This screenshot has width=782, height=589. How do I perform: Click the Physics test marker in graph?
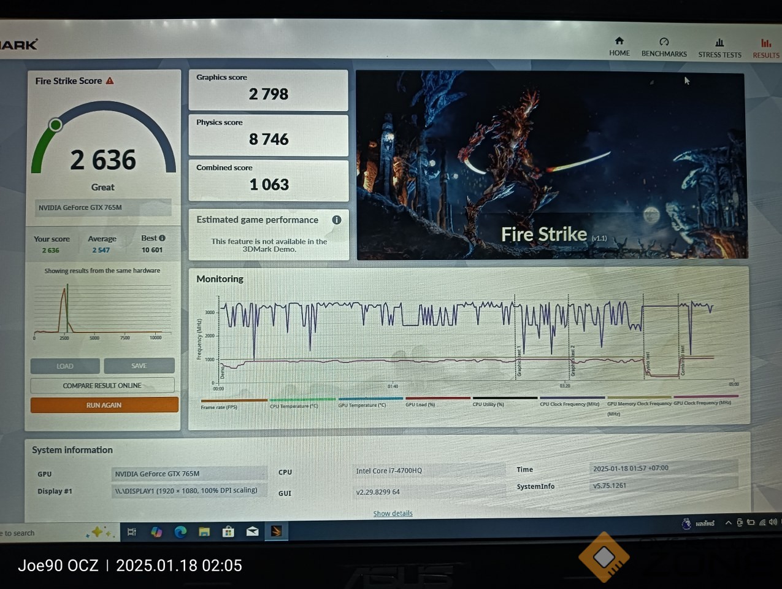coord(648,363)
